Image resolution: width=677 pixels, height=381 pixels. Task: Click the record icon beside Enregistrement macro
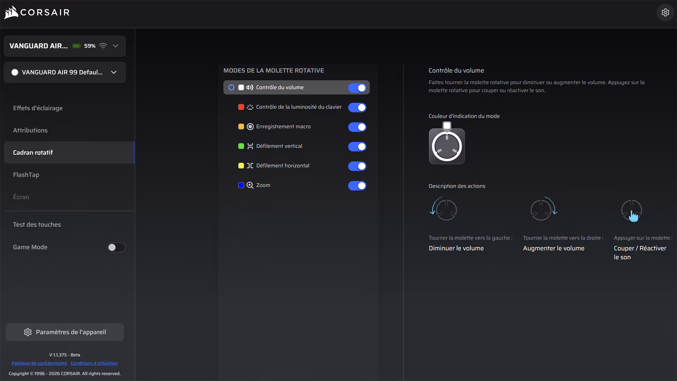pyautogui.click(x=250, y=127)
